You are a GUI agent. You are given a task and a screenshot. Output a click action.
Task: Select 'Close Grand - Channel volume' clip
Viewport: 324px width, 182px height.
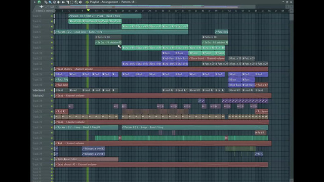(x=207, y=59)
